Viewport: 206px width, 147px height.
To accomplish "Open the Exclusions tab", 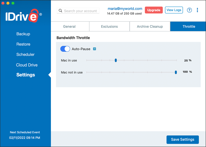I will (x=110, y=27).
